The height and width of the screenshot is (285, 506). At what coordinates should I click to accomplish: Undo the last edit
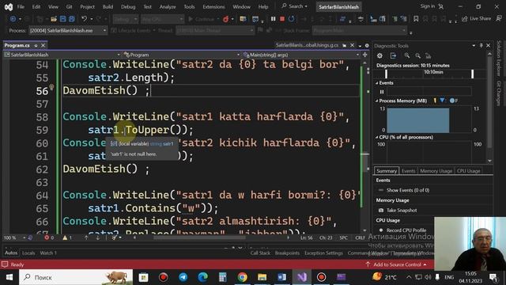click(x=84, y=19)
